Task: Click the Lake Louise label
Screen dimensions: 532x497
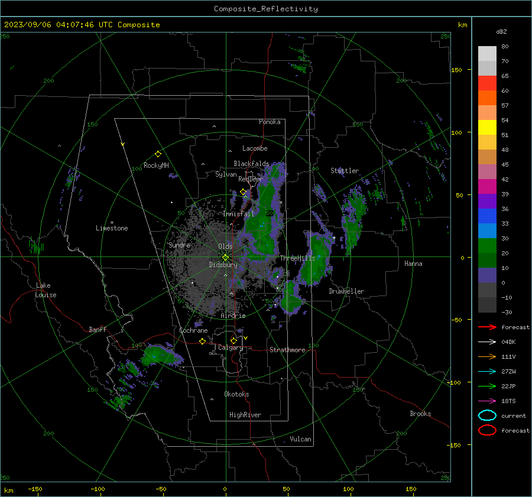Action: click(x=46, y=290)
